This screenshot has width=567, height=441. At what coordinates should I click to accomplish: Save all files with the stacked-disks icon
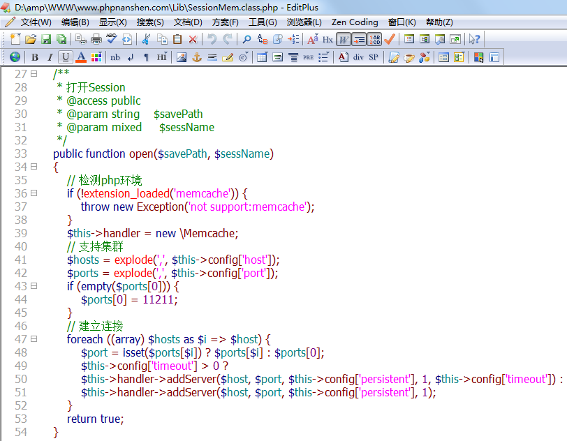coord(61,39)
